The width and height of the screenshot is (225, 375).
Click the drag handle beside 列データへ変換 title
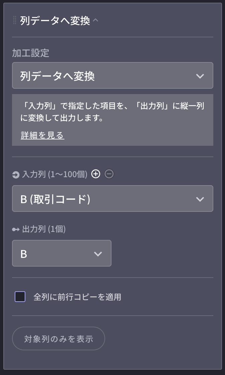pyautogui.click(x=14, y=20)
